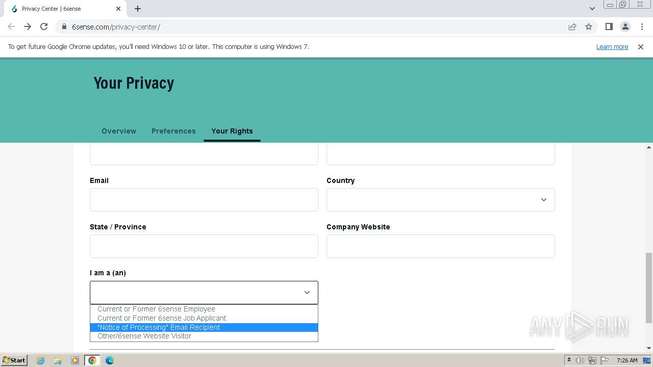This screenshot has height=367, width=653.
Task: Switch to the Preferences tab
Action: [x=173, y=131]
